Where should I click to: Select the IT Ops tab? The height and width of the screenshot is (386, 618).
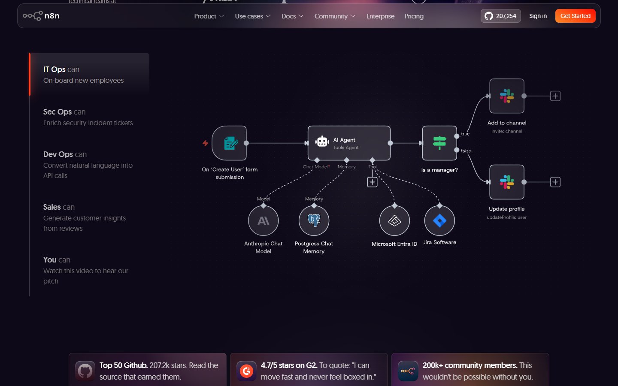(89, 75)
